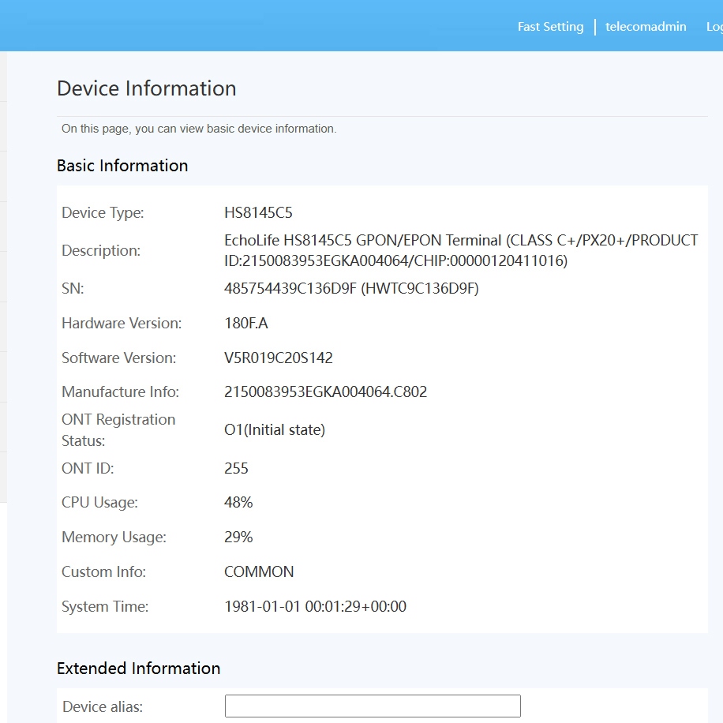Click the ONT ID value 255
Viewport: 723px width, 723px height.
pos(236,469)
